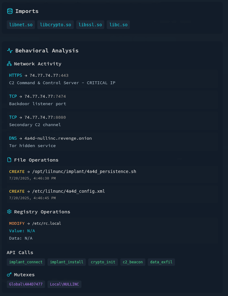Click the Mutexes key icon
228x296 pixels.
coord(9,275)
